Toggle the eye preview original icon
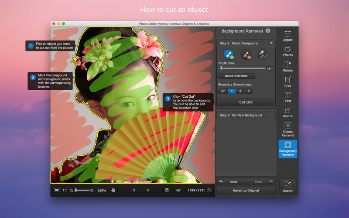349x218 pixels. click(178, 190)
